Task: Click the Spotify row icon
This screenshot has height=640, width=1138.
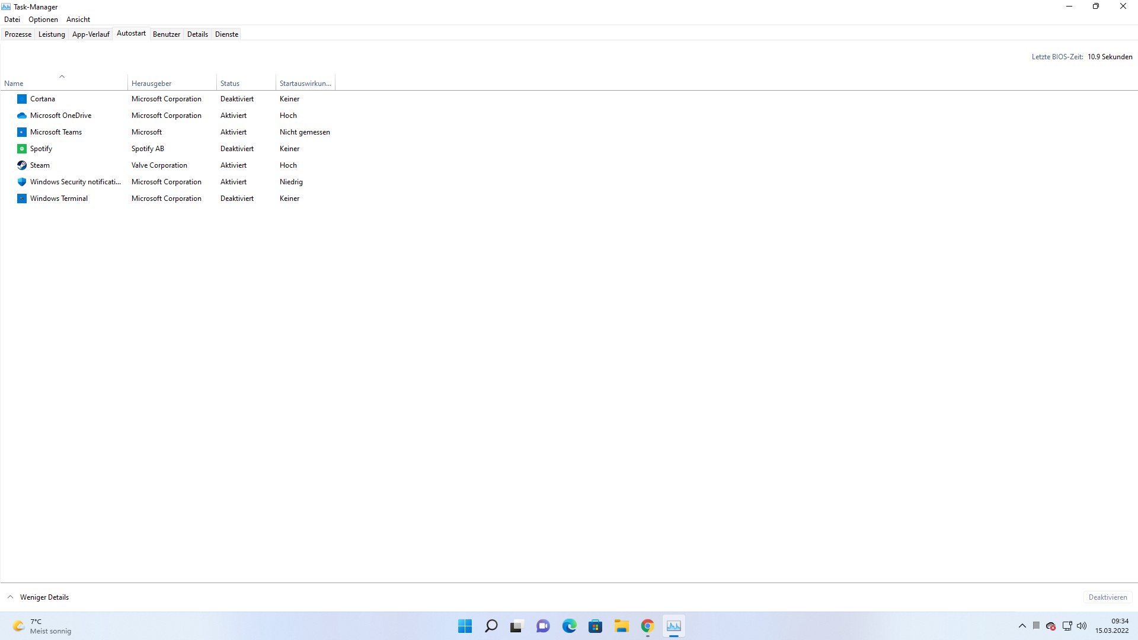Action: coord(22,149)
